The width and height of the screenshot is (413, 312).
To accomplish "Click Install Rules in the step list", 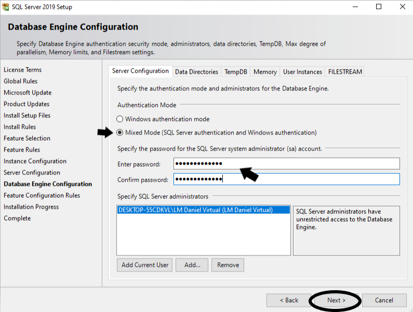I will click(x=20, y=127).
